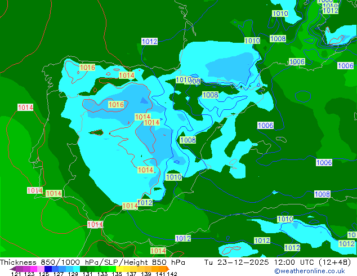Click the '12:00 UTC' time text

point(295,262)
